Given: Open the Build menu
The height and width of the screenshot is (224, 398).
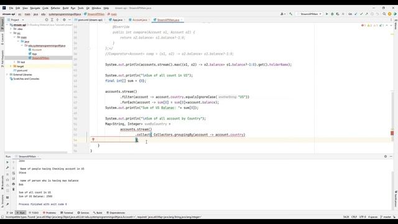Looking at the screenshot, I should 65,8.
